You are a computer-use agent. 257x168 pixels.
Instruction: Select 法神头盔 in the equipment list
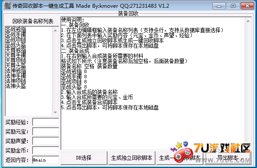(15, 86)
